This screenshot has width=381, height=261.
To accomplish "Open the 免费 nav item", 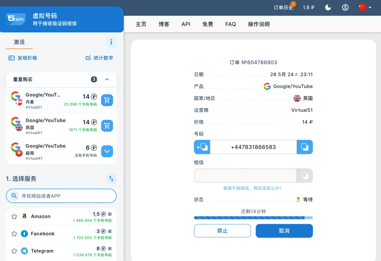I will point(208,24).
